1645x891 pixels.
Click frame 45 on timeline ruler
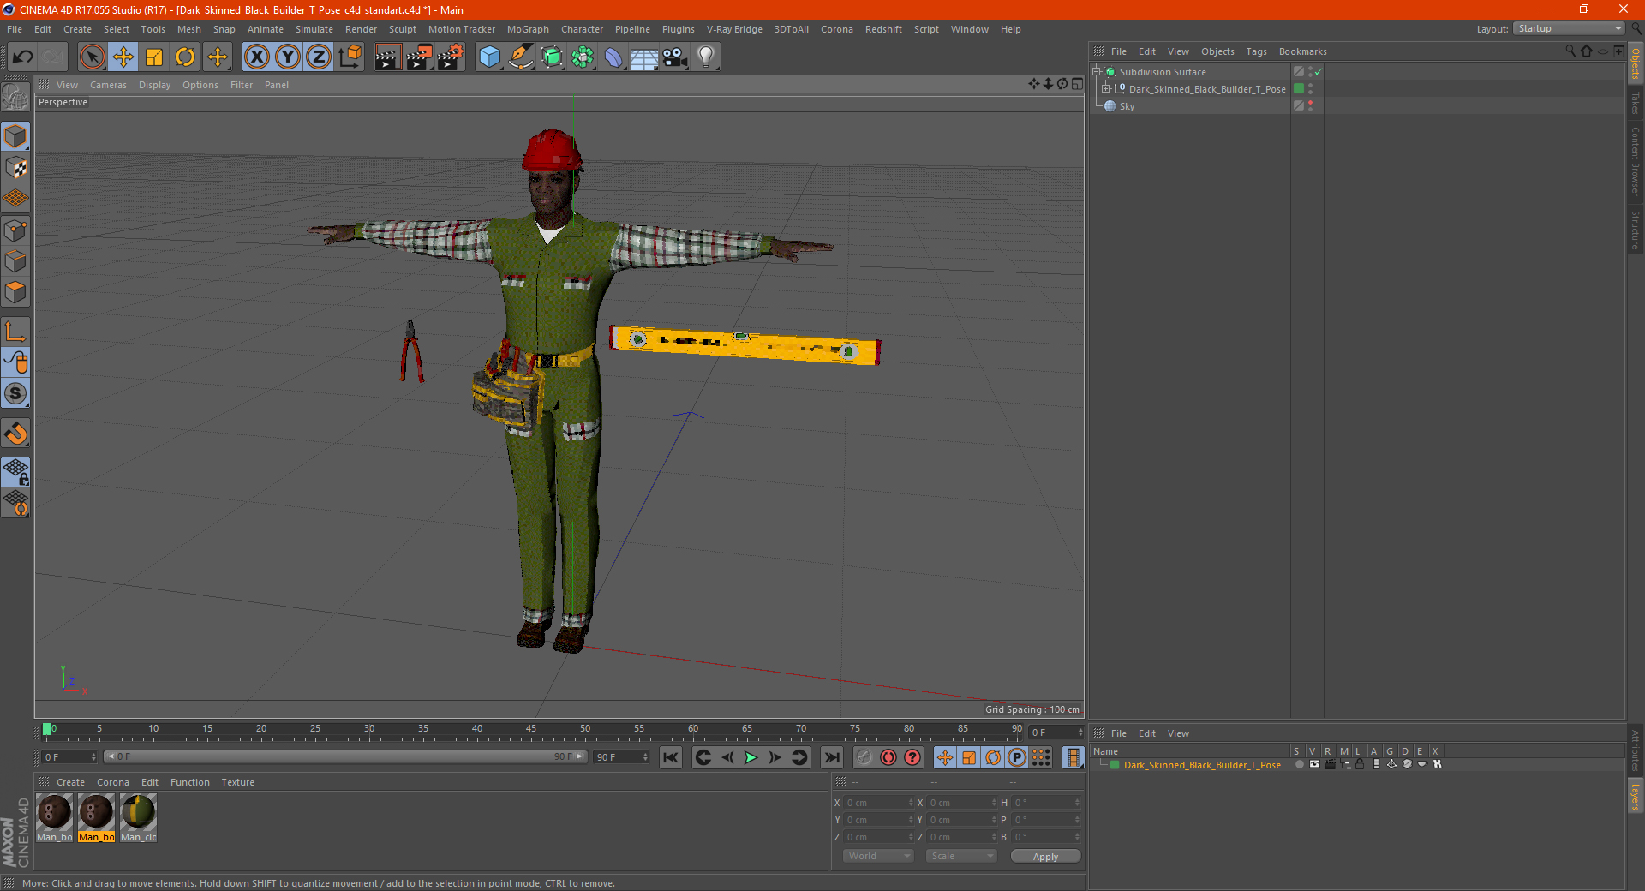pos(531,731)
